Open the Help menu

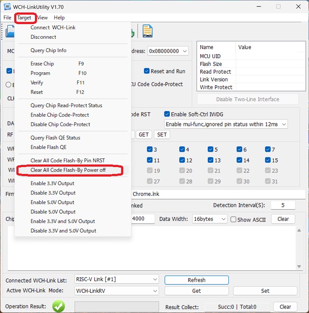point(59,18)
